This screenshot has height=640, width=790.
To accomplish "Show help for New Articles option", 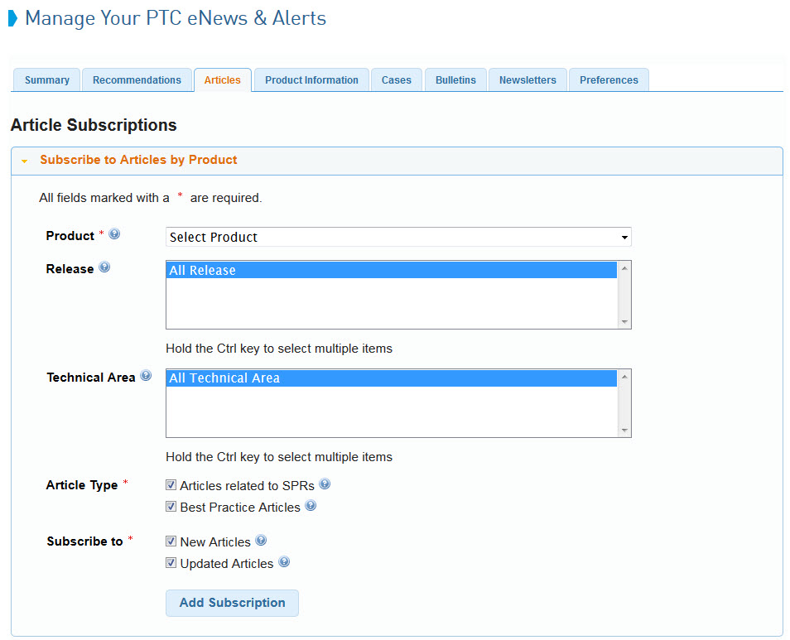I will pyautogui.click(x=261, y=541).
